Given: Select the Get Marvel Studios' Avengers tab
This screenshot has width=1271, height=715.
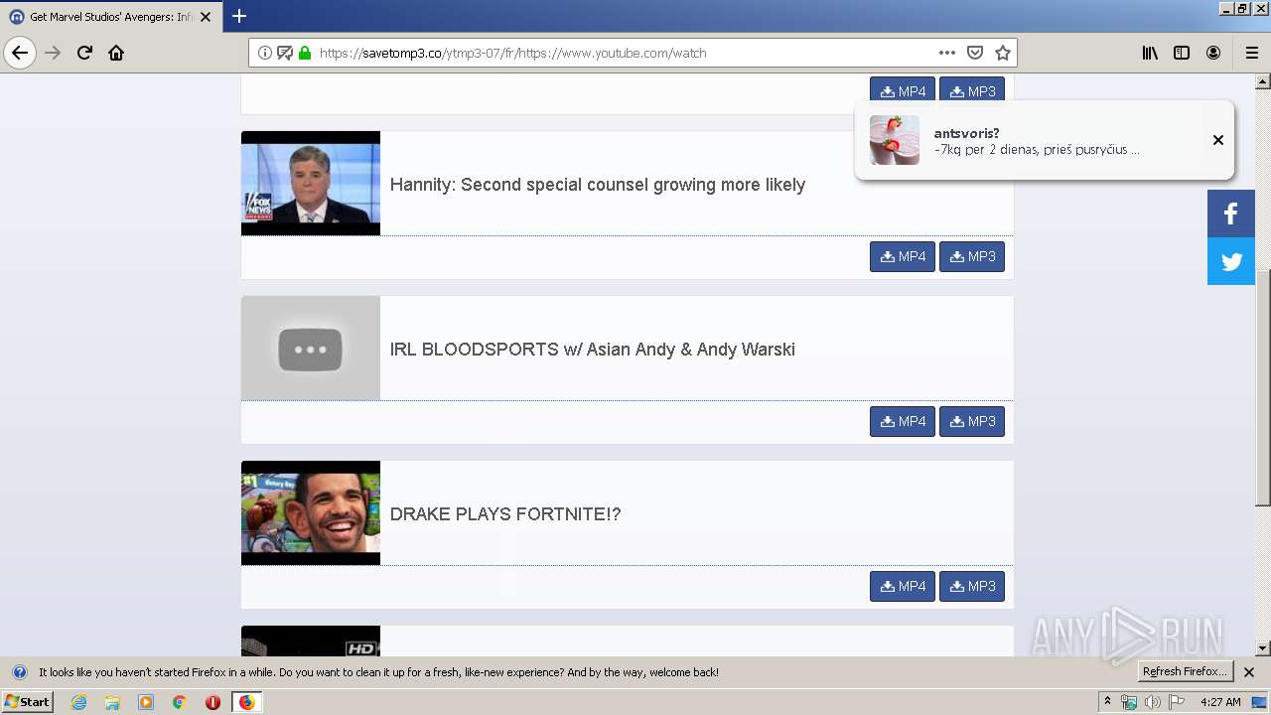Looking at the screenshot, I should pyautogui.click(x=110, y=17).
